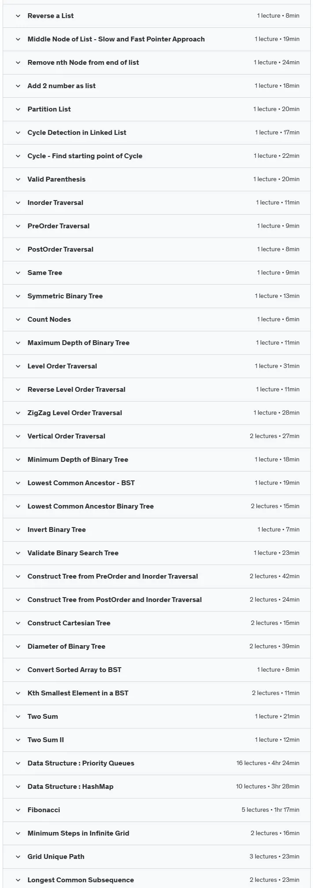Click chevron beside Level Order Traversal

pyautogui.click(x=18, y=366)
